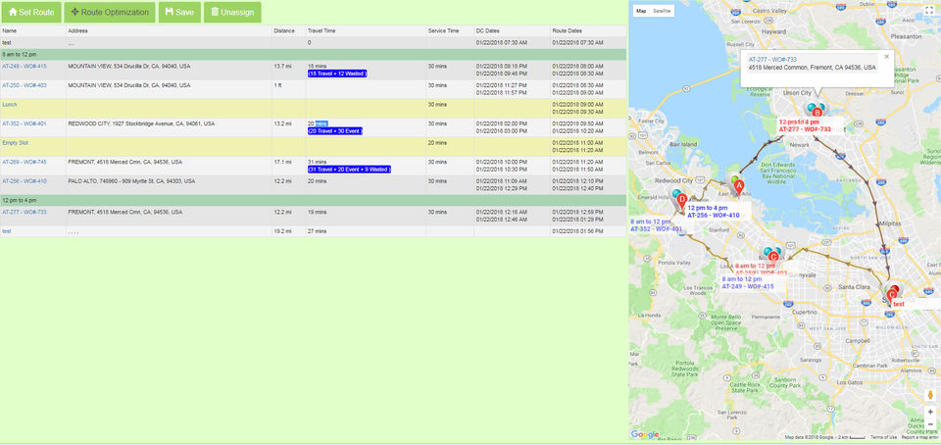Zoom in on the map
Screen dimensions: 941x445
[930, 412]
